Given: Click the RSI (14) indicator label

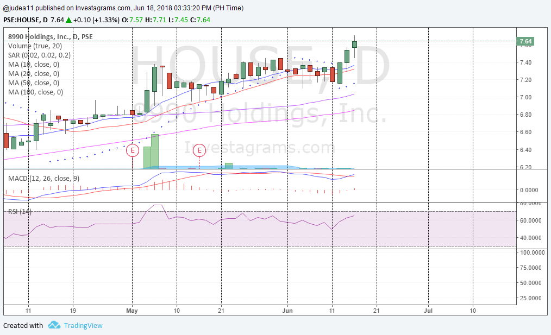Looking at the screenshot, I should 19,212.
